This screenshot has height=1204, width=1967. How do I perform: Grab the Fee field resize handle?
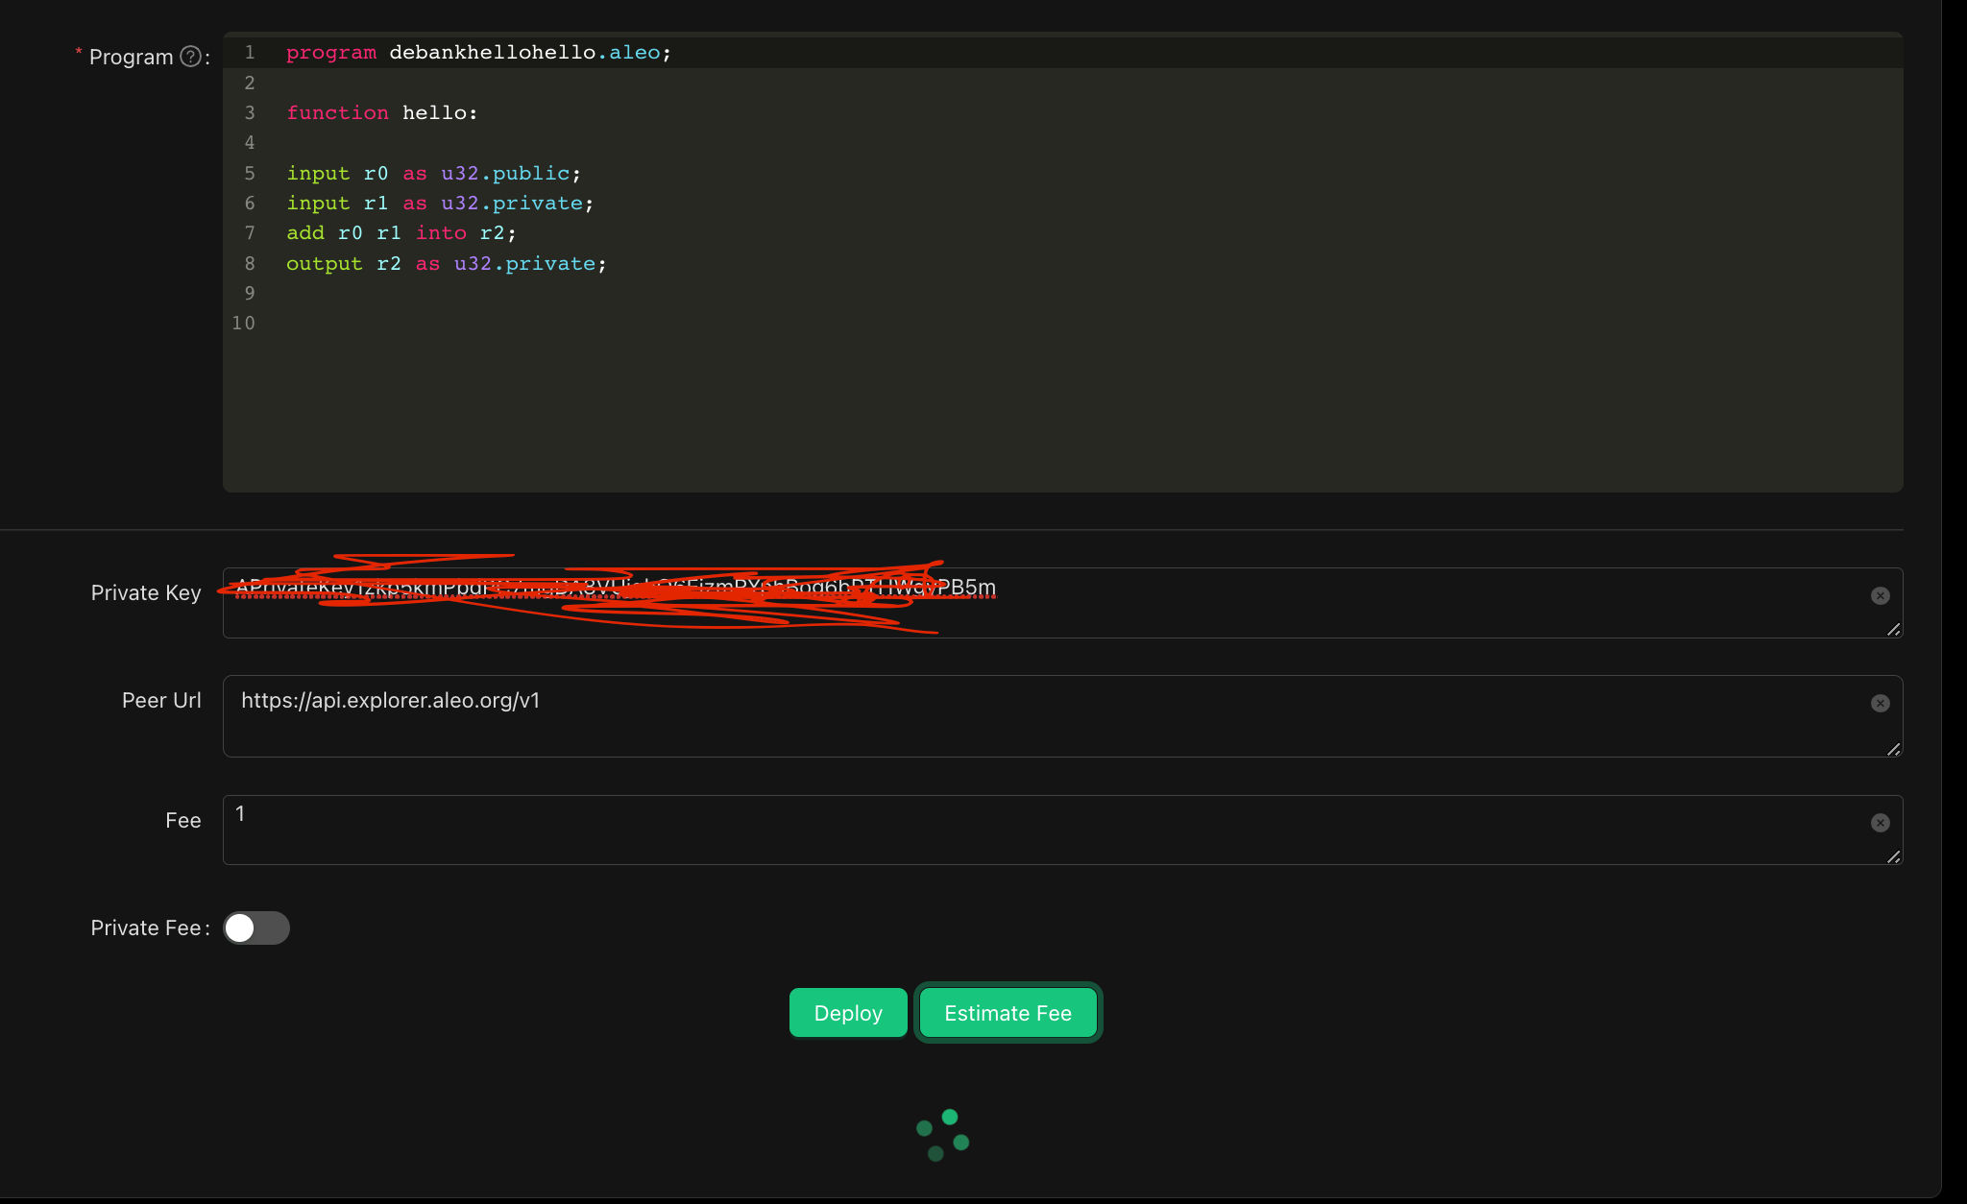[1893, 855]
